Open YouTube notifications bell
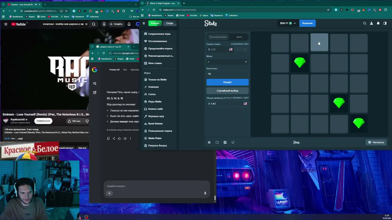The width and height of the screenshot is (392, 220). pos(129,24)
